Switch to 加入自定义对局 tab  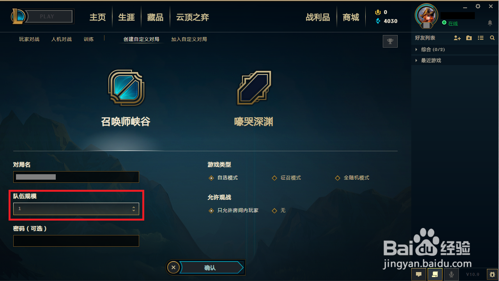tap(189, 39)
